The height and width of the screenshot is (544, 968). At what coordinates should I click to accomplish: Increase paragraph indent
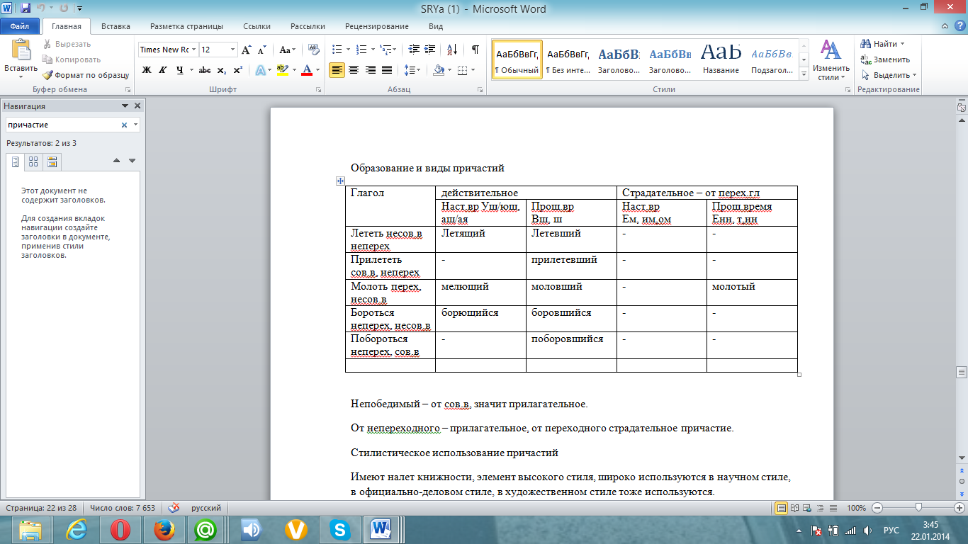tap(432, 50)
